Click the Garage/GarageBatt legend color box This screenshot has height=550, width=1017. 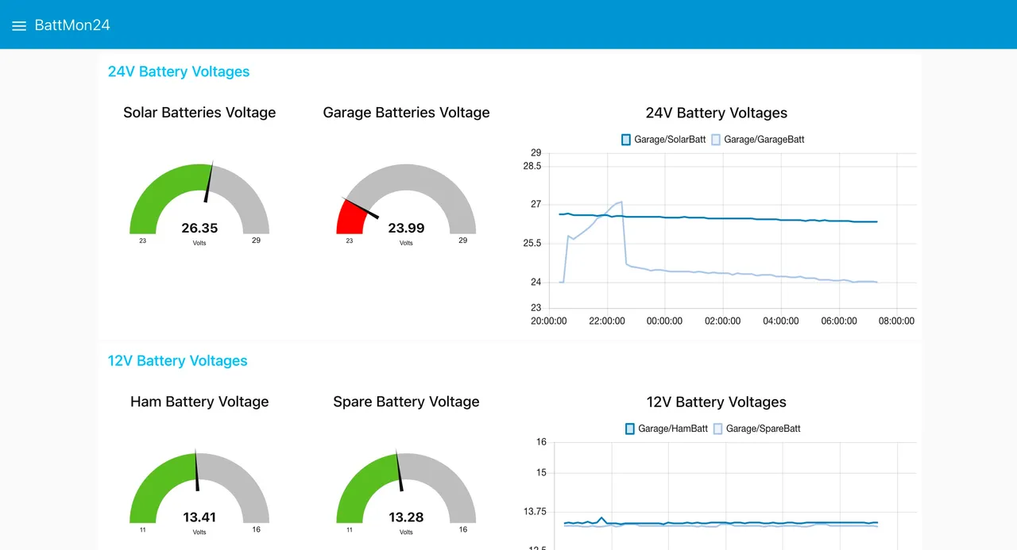(x=716, y=140)
